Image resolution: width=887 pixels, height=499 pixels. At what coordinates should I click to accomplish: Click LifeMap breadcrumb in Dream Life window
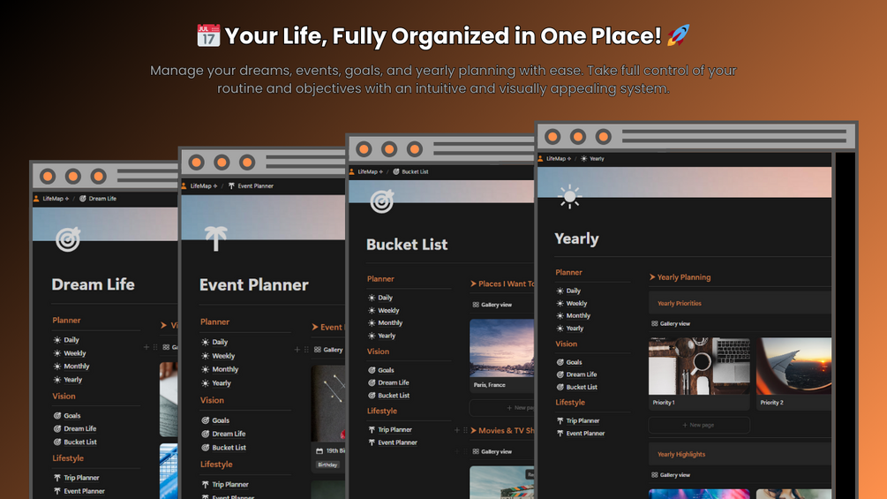tap(56, 199)
